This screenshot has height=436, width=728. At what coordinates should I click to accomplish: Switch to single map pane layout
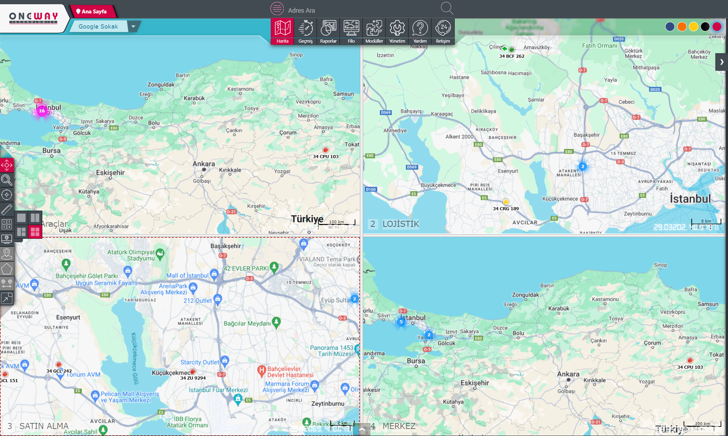coord(22,218)
